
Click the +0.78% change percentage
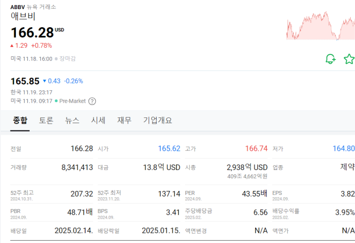click(x=42, y=46)
